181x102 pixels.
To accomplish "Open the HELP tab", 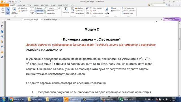I will click(72, 5).
